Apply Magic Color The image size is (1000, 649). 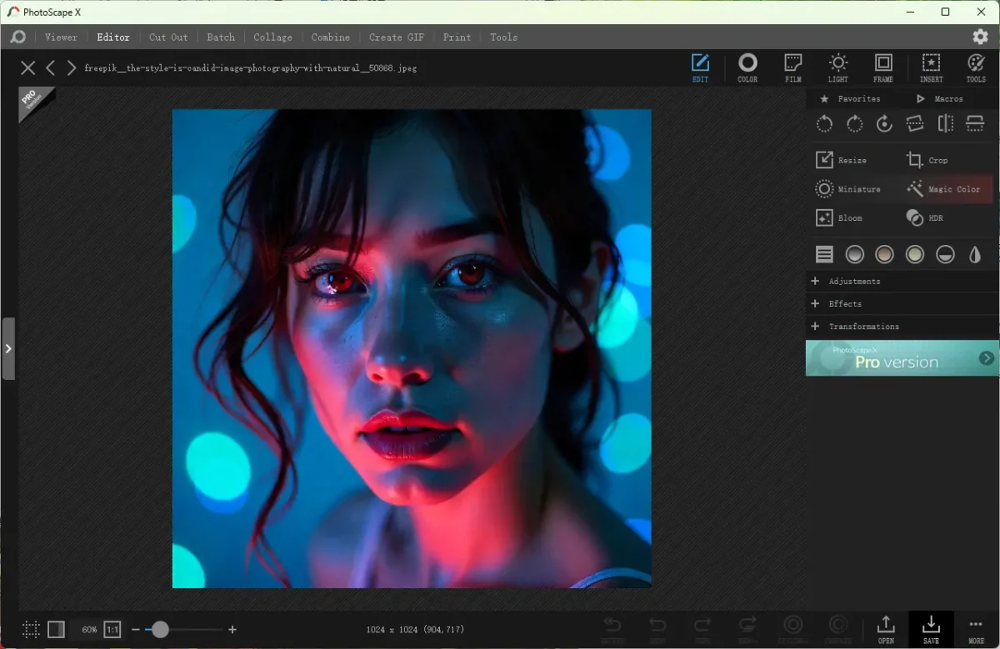tap(948, 189)
